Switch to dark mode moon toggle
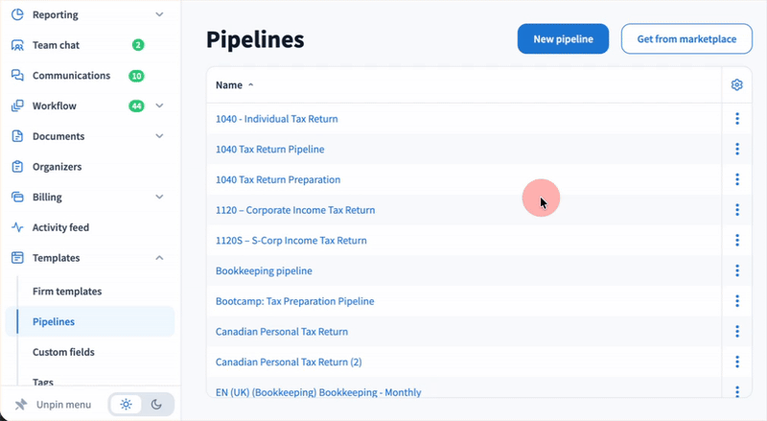 pos(156,404)
